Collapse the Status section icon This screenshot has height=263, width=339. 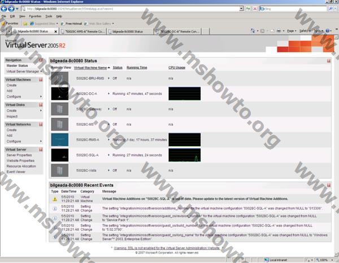click(x=329, y=61)
